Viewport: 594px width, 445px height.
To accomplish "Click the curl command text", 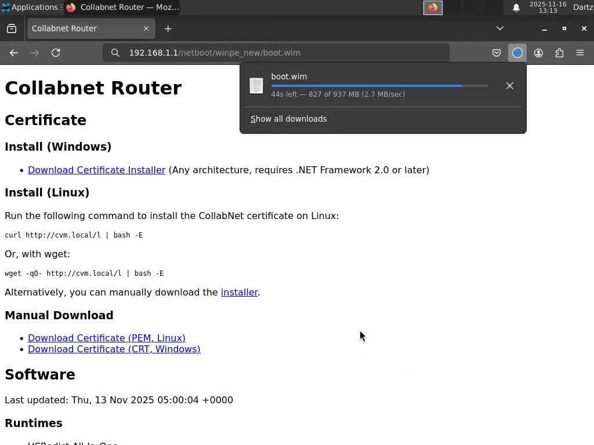I will [x=74, y=235].
